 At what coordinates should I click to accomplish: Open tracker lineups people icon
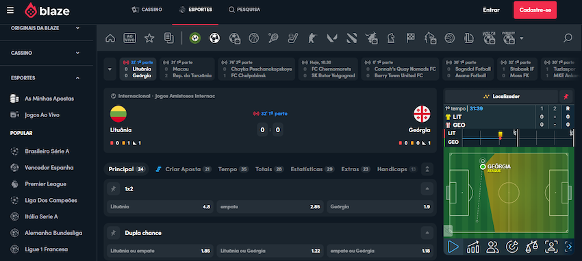tap(492, 247)
